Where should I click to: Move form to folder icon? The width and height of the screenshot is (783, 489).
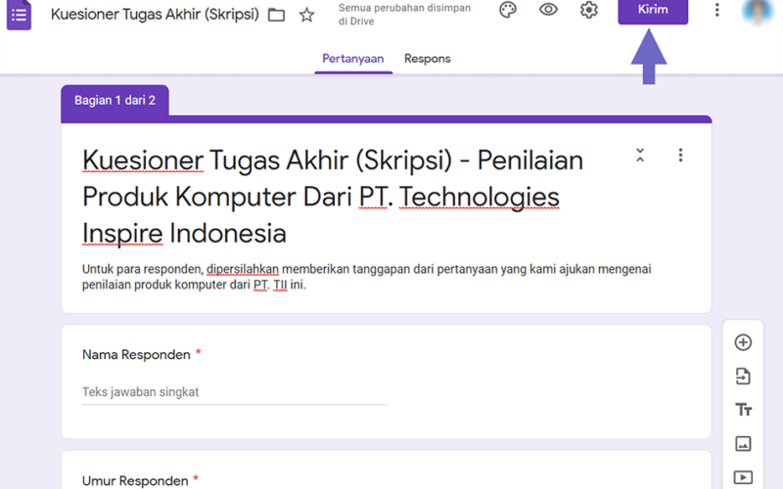pyautogui.click(x=276, y=15)
